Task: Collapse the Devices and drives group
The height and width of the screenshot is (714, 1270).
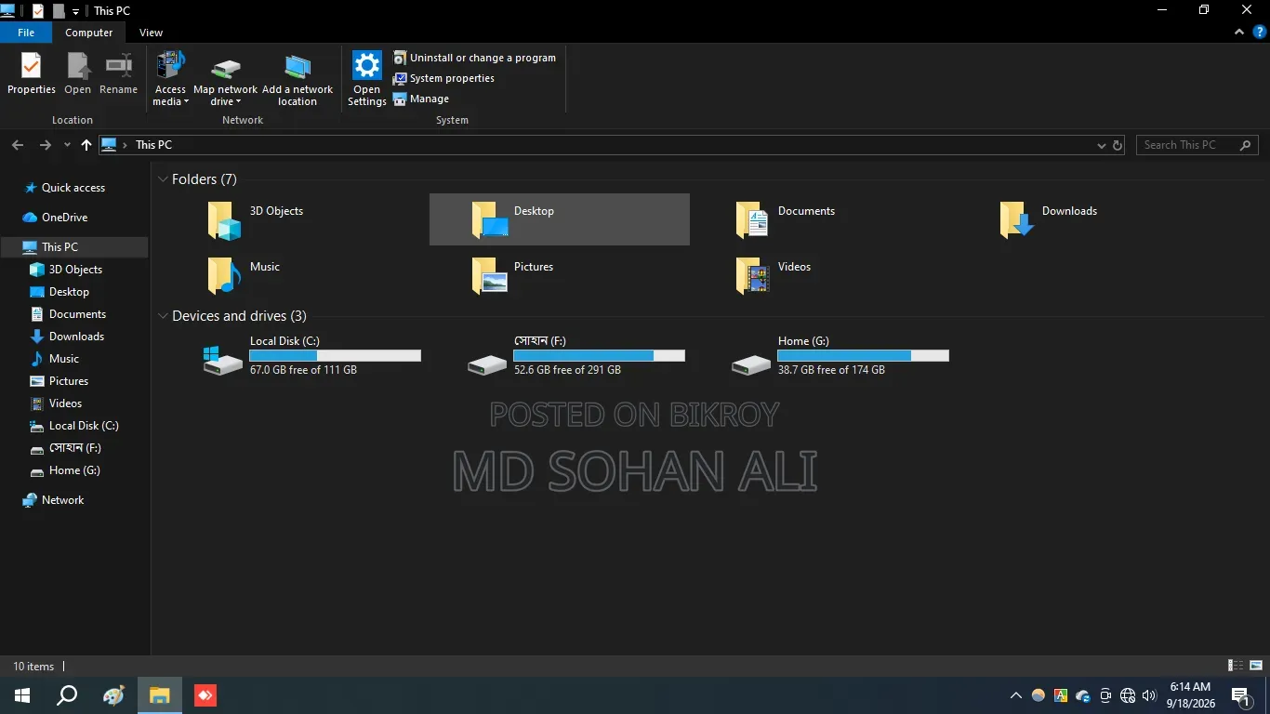Action: (x=164, y=316)
